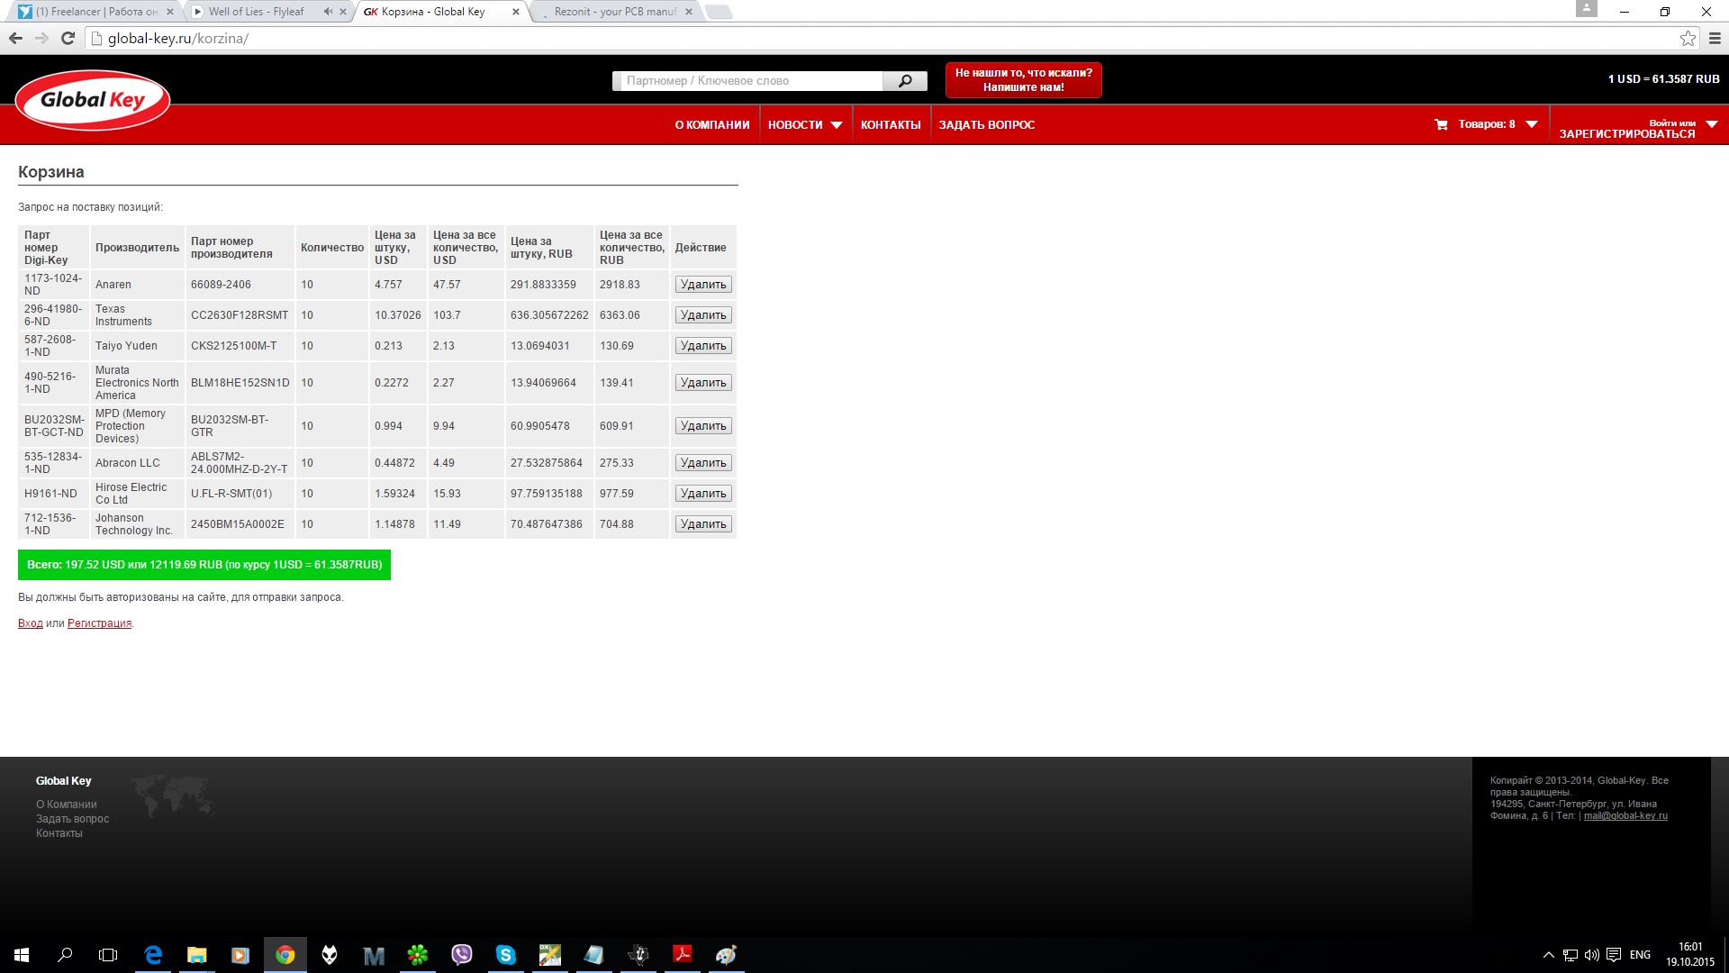Open the DX design tool taskbar icon

click(x=550, y=955)
